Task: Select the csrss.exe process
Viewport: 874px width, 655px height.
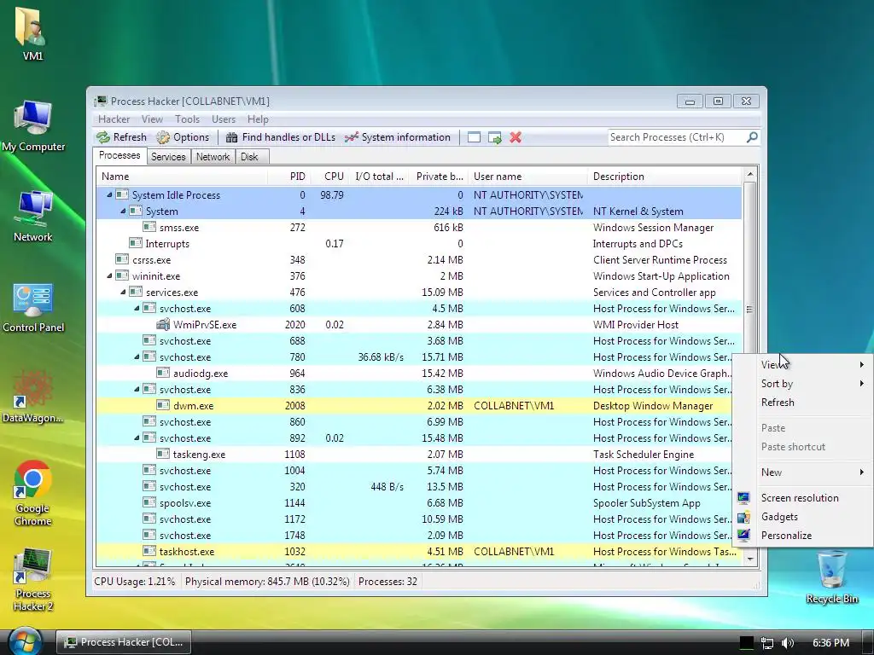Action: 419,260
